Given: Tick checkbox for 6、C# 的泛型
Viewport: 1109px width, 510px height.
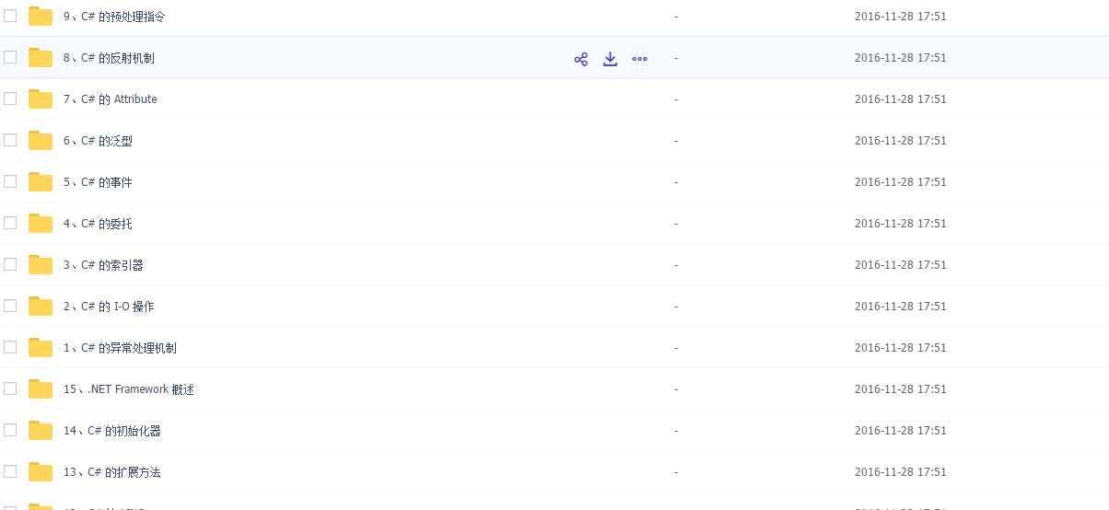Looking at the screenshot, I should (10, 140).
